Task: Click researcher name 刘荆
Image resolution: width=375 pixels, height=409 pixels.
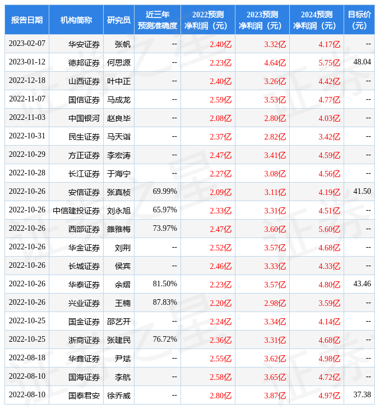Action: point(123,248)
